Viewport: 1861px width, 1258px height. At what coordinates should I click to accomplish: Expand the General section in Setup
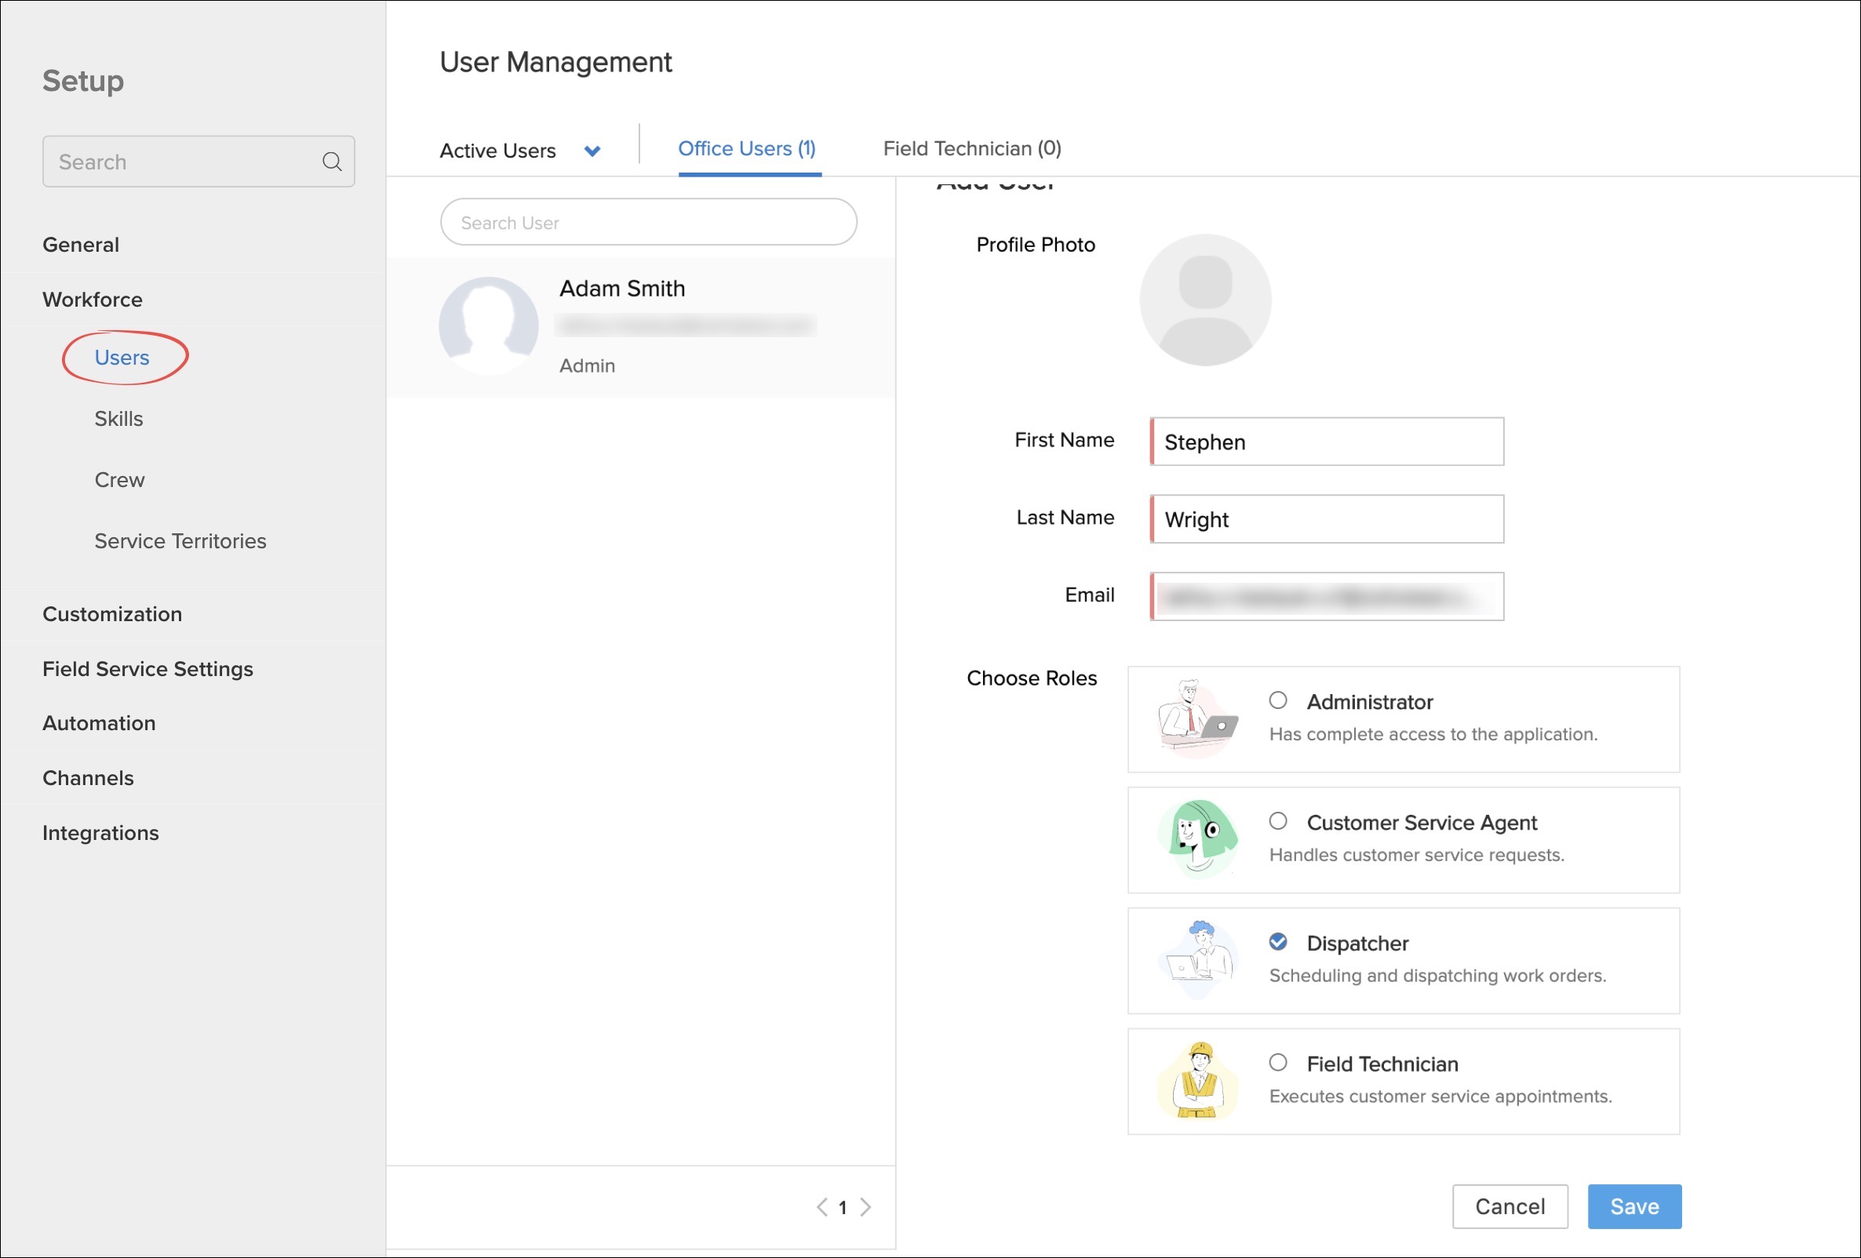tap(81, 245)
